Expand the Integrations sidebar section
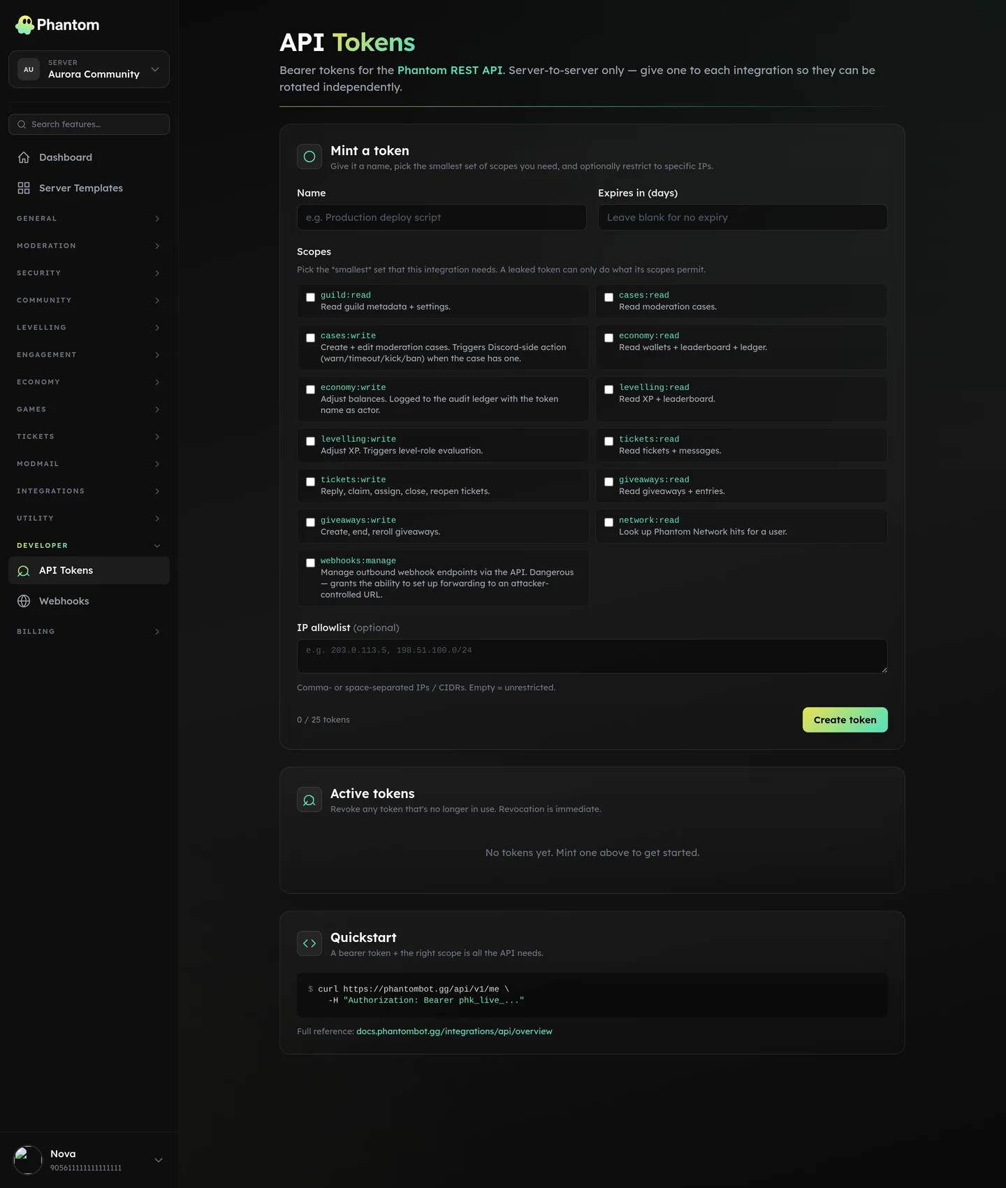 point(89,491)
